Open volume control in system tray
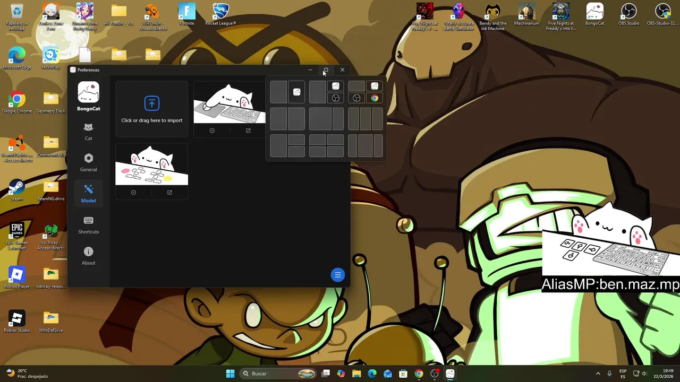The height and width of the screenshot is (382, 680). pos(644,374)
